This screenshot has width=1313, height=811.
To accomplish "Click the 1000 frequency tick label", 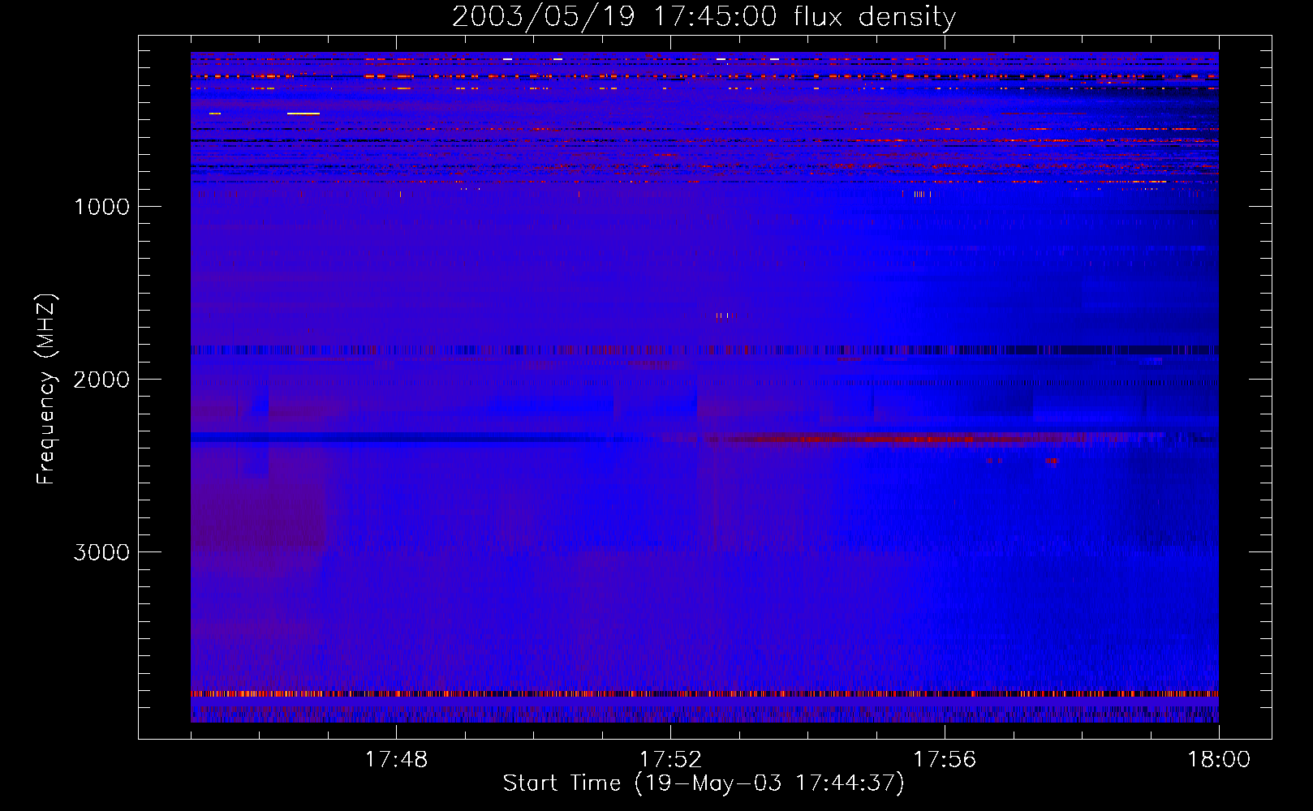I will [x=101, y=207].
